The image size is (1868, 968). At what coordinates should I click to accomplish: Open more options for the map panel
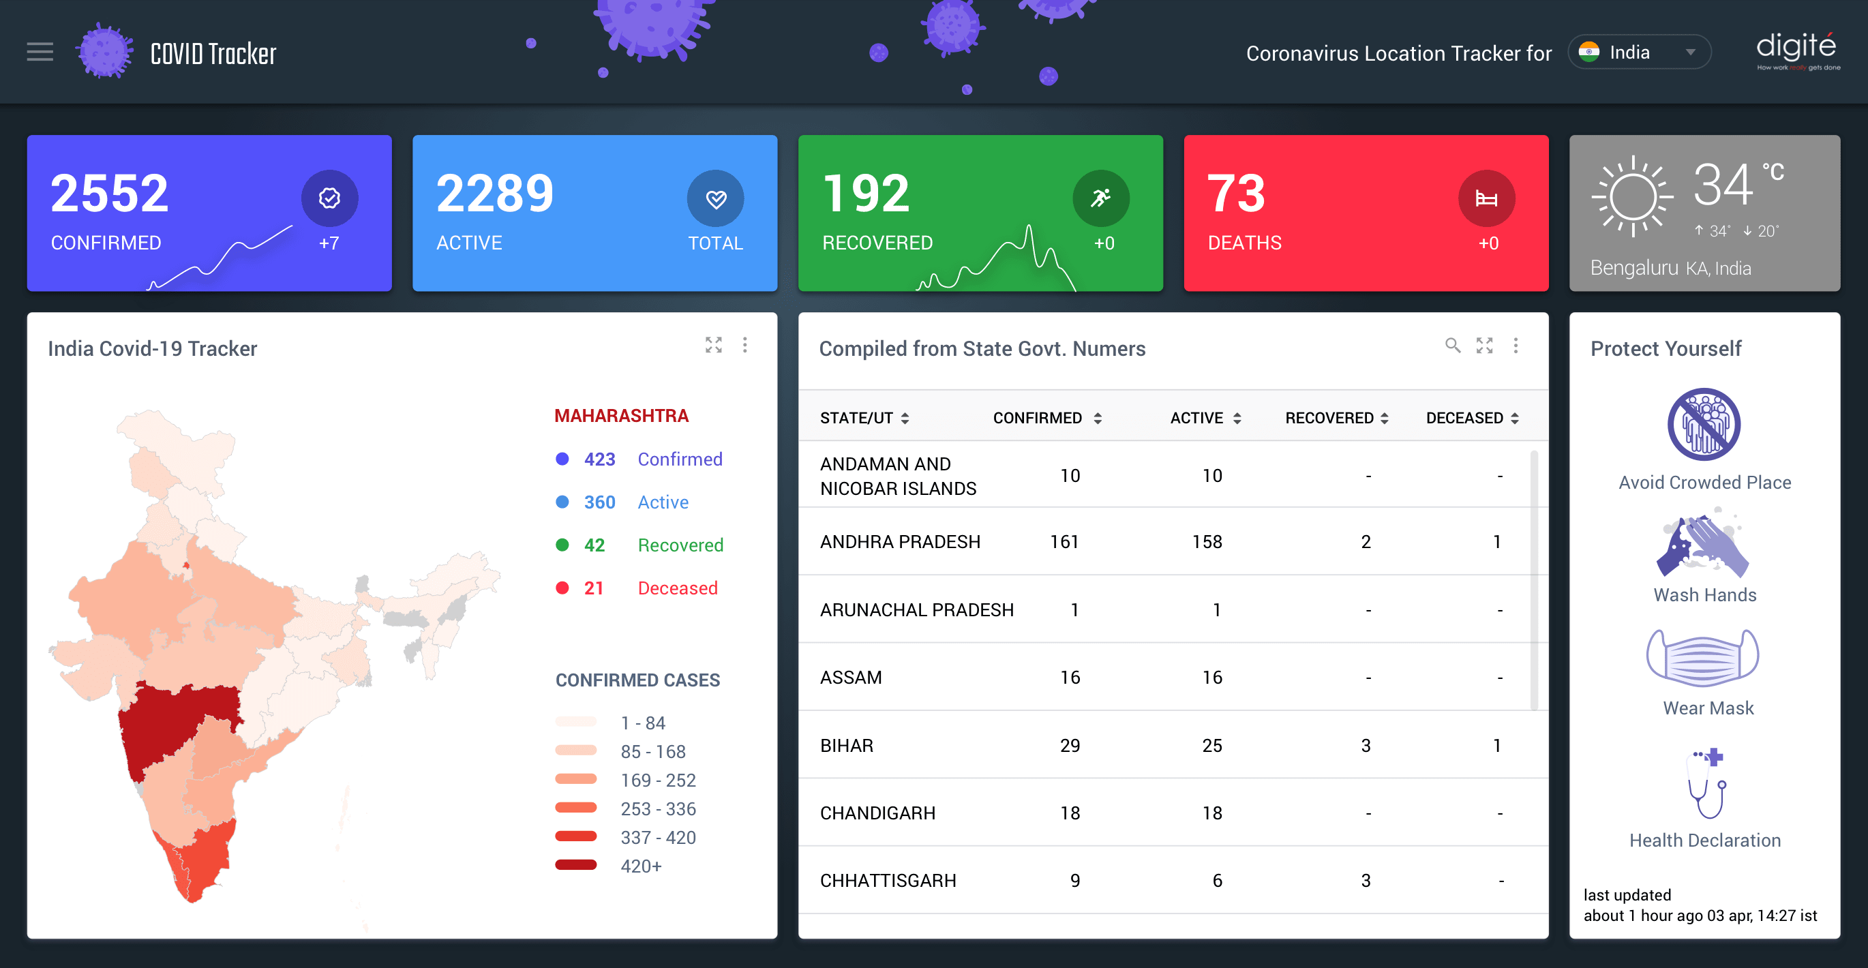[x=744, y=345]
